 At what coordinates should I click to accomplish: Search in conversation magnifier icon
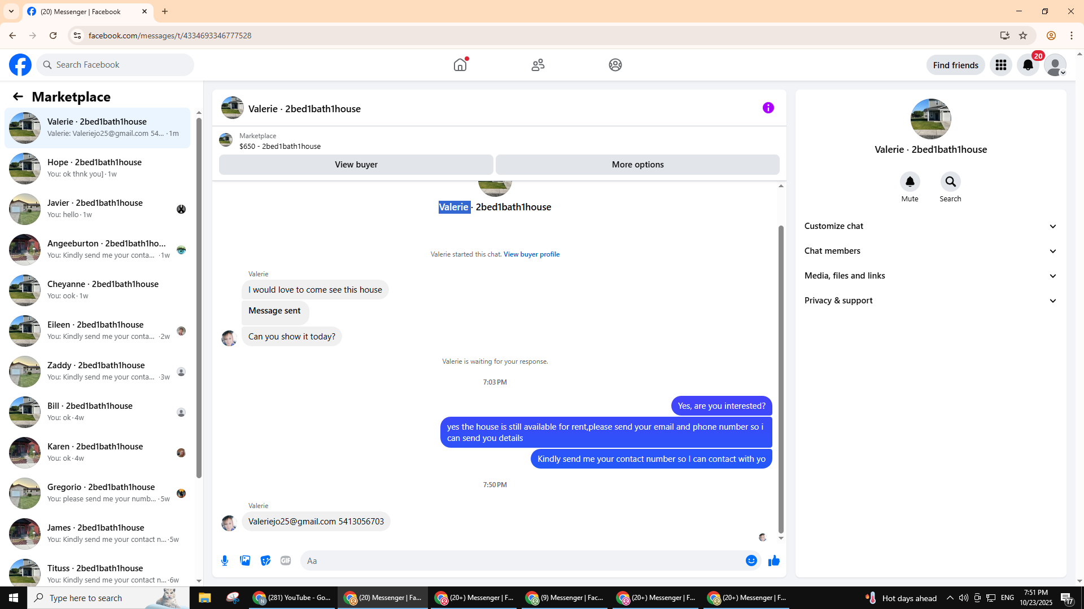(950, 182)
